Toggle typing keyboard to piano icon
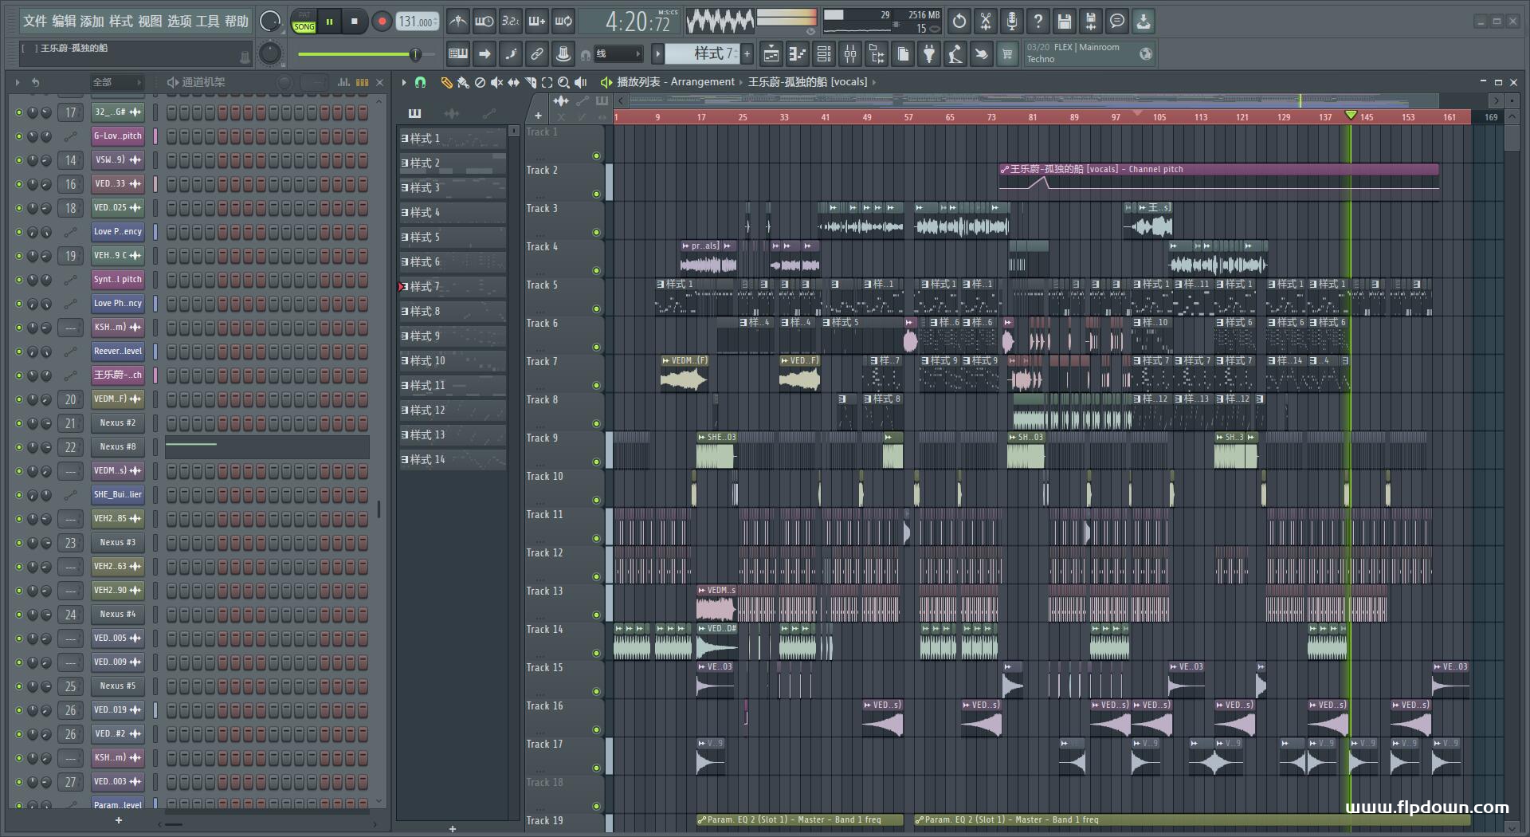 (x=458, y=54)
